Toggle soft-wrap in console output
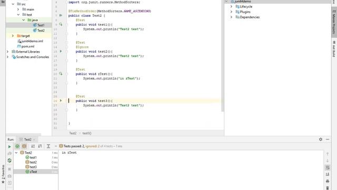Screen dimensions: 337x190 click(328, 167)
